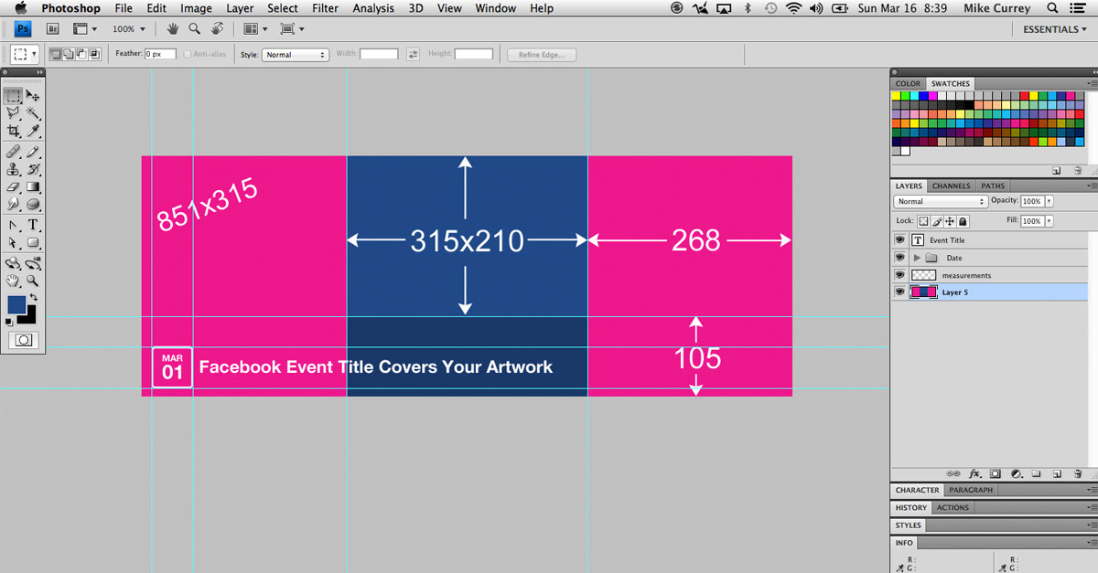Launch Adobe Bridge from application bar
This screenshot has width=1098, height=573.
pos(53,29)
